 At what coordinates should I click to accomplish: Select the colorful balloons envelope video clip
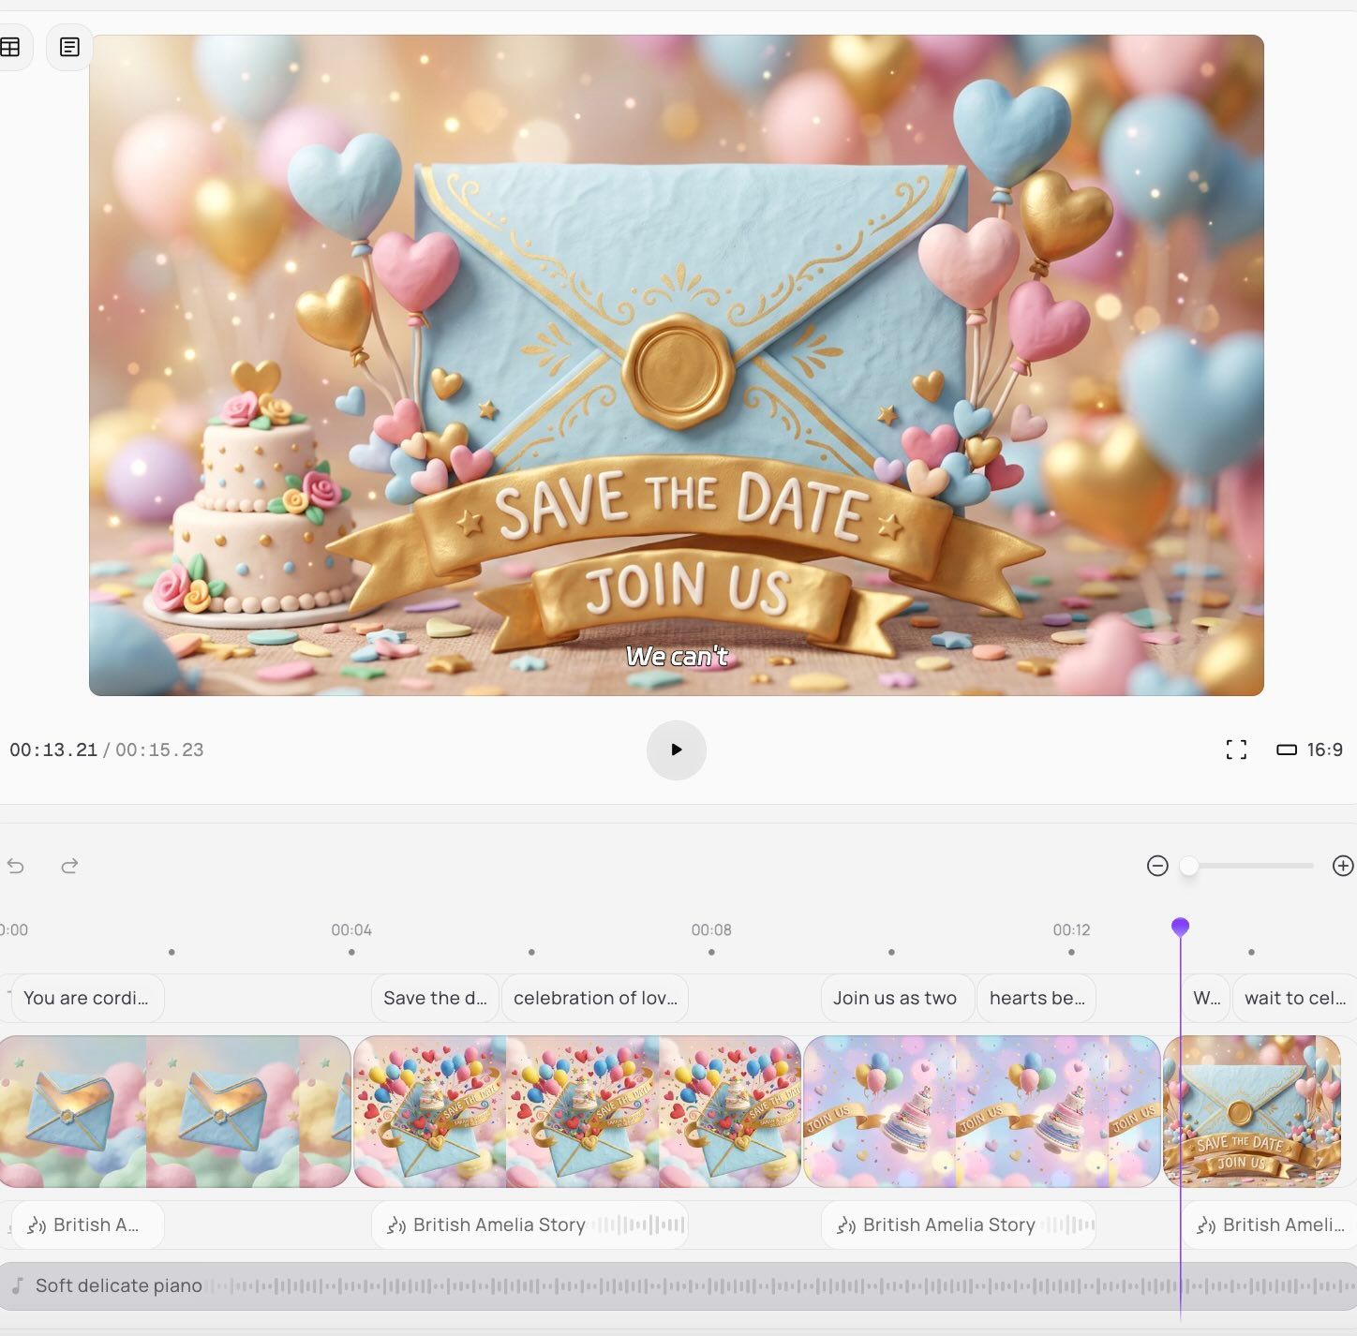pos(577,1111)
